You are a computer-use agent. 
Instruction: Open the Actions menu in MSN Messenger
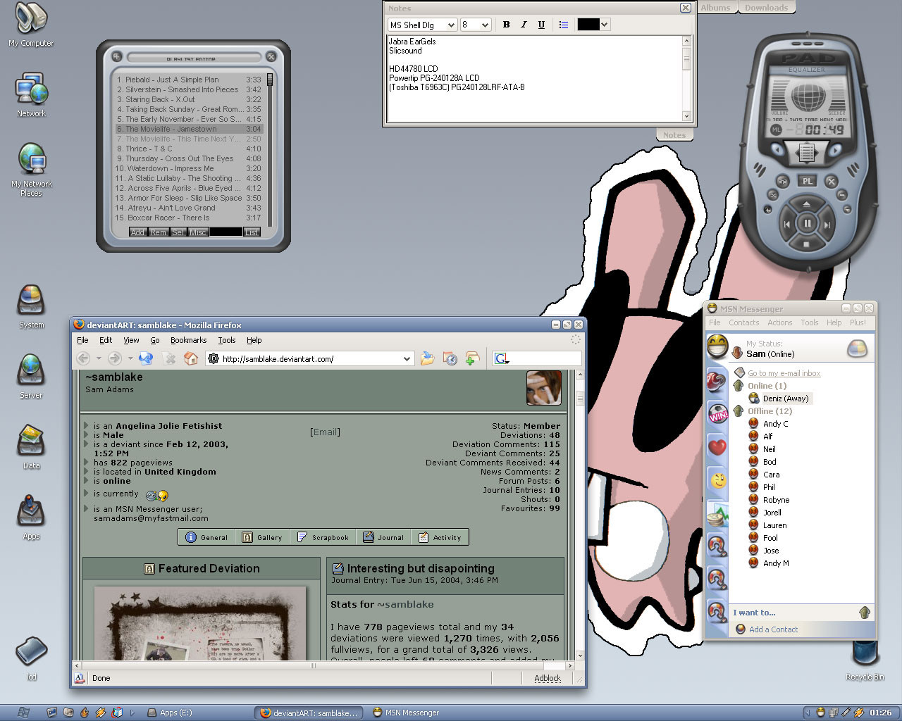coord(779,322)
